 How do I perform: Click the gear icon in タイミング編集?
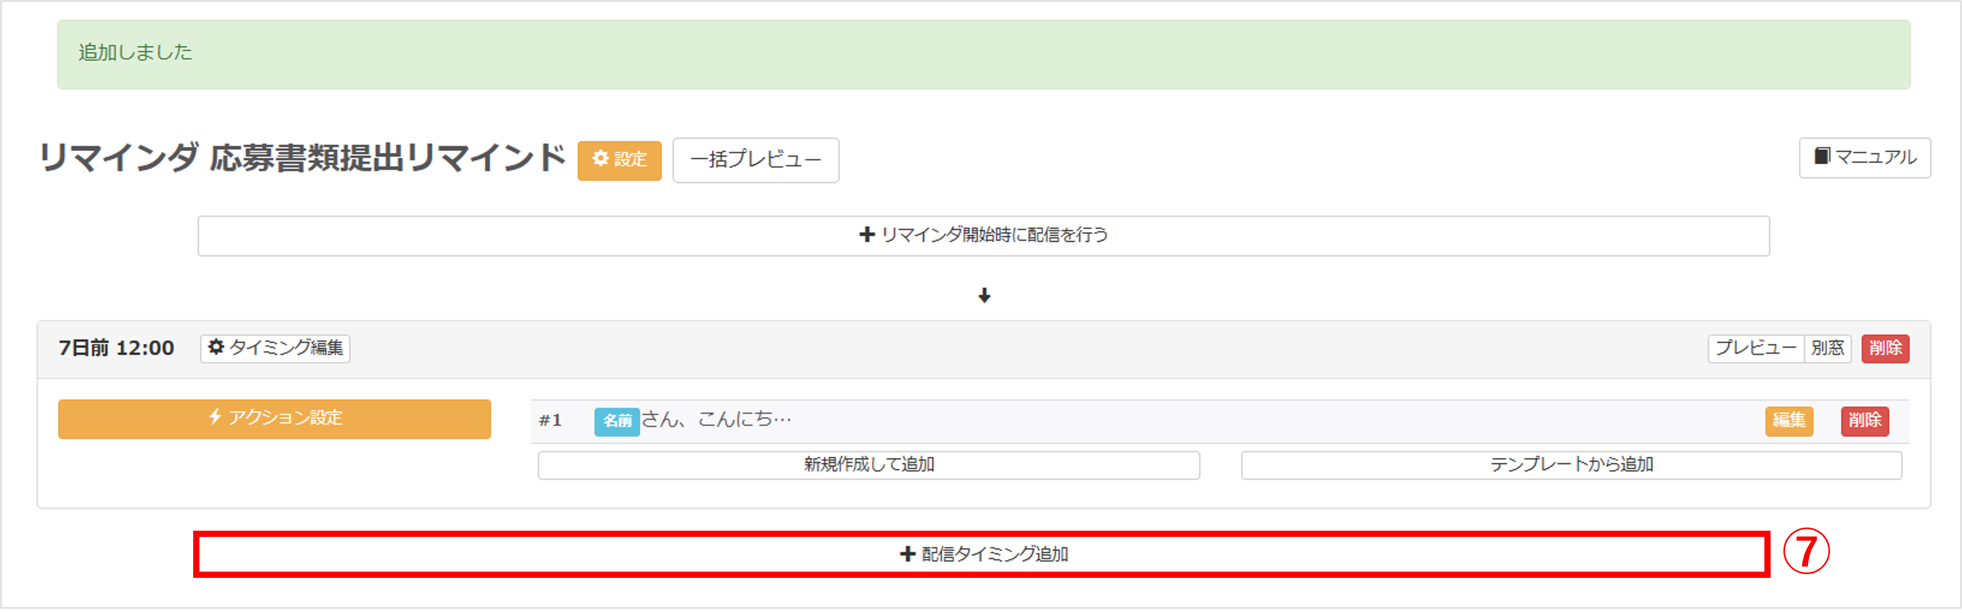pos(217,348)
